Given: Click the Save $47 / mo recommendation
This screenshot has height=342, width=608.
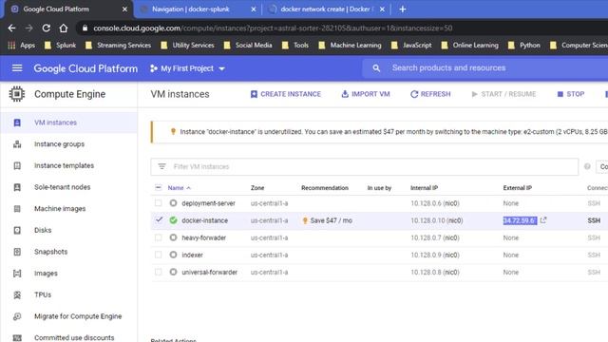Looking at the screenshot, I should 327,220.
